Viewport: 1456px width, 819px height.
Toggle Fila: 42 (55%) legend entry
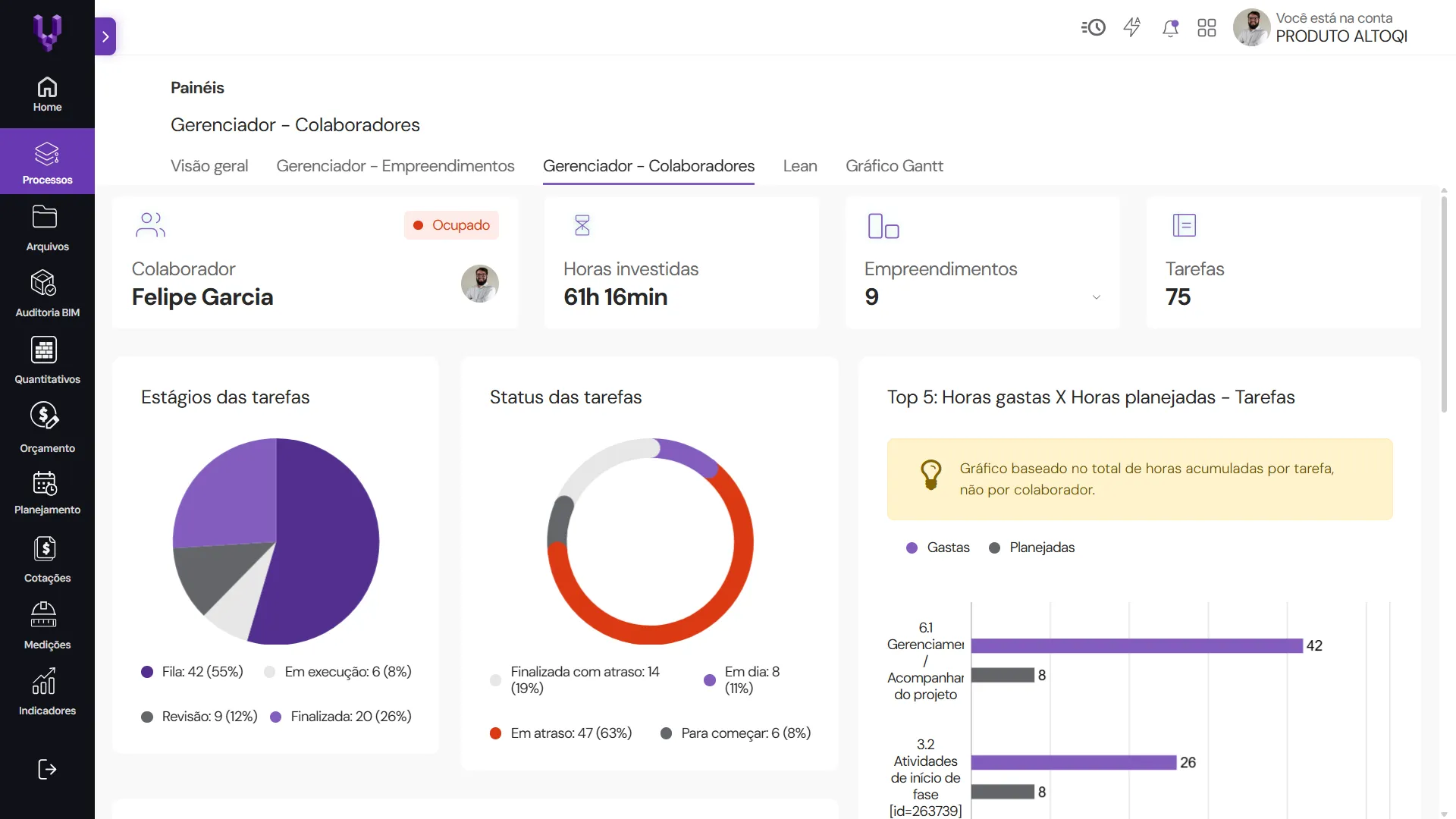[193, 672]
